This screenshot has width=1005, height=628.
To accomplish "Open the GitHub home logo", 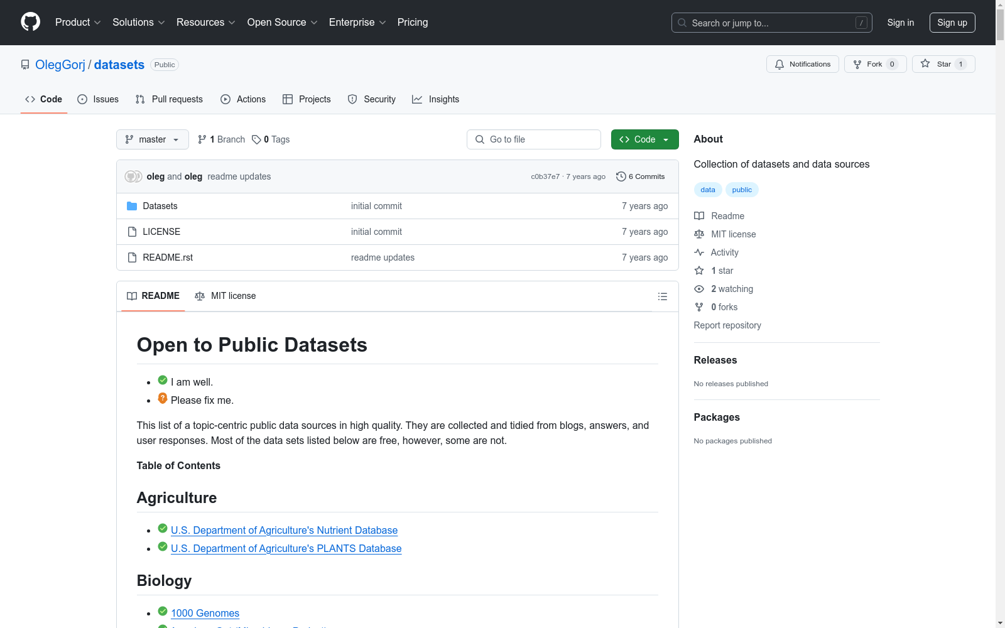I will tap(30, 22).
